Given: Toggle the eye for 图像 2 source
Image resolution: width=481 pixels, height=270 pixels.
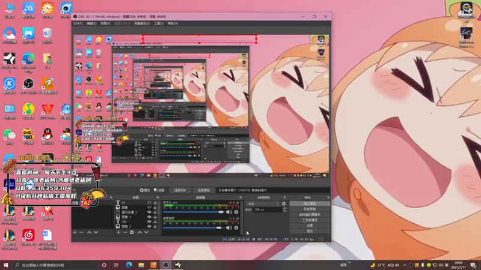Looking at the screenshot, I should (x=149, y=227).
